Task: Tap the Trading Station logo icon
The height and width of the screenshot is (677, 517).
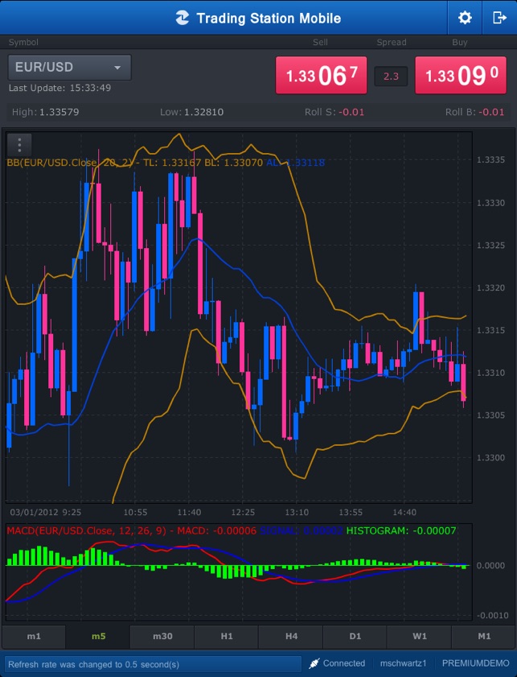Action: (x=183, y=18)
